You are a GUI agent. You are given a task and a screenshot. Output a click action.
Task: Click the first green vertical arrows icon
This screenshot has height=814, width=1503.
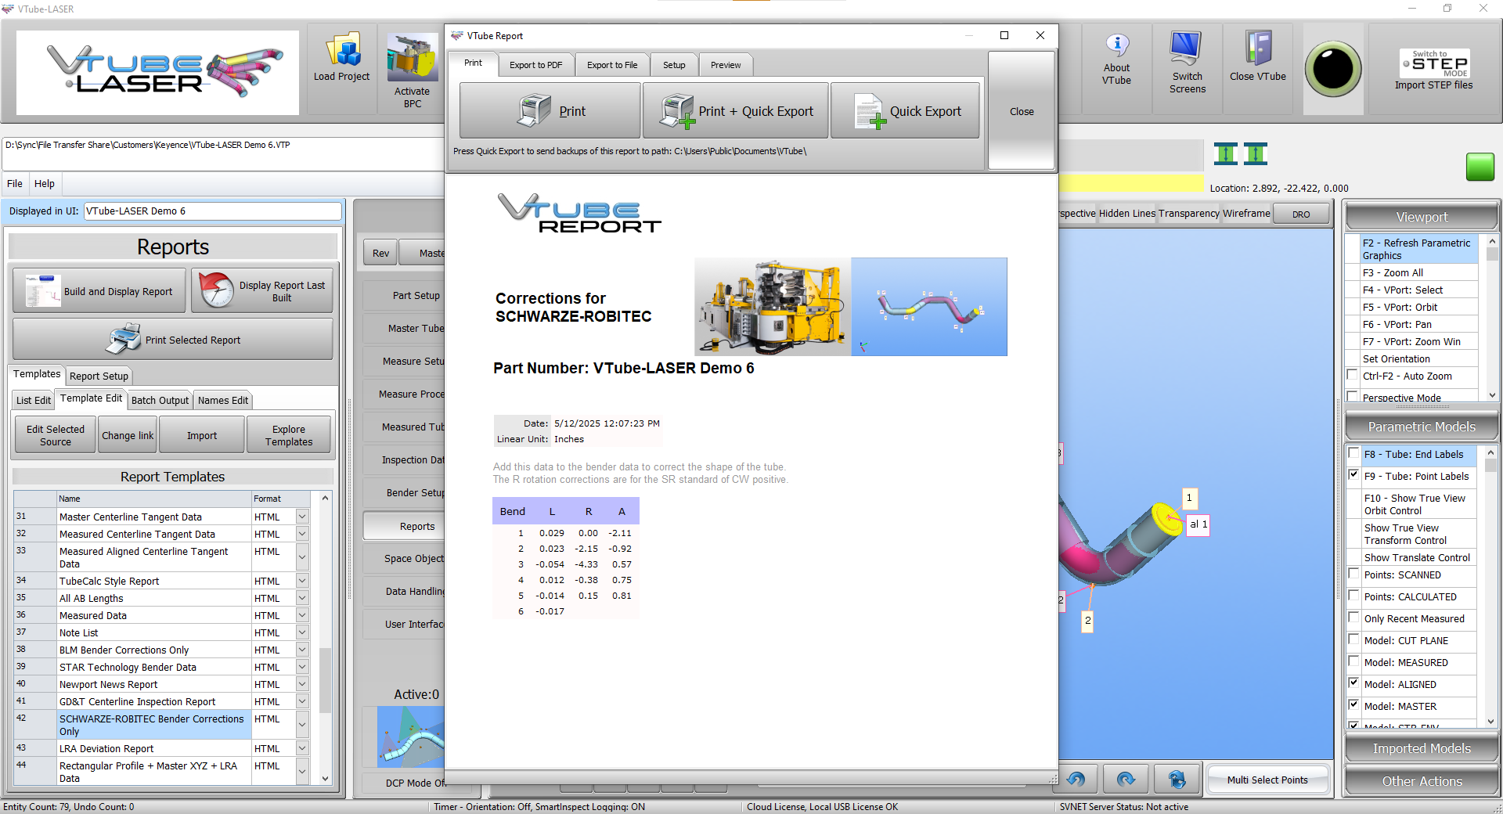[1226, 154]
